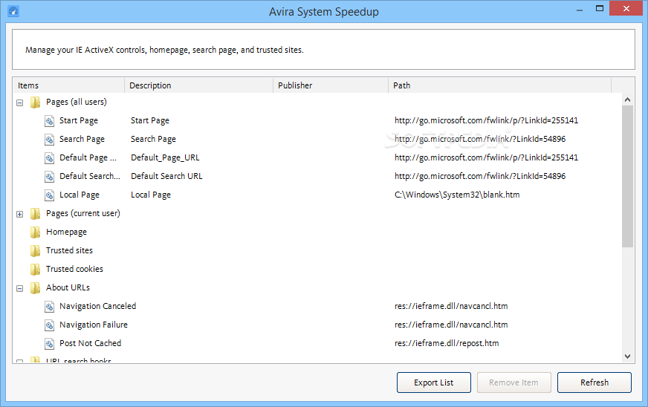The height and width of the screenshot is (407, 648).
Task: Sort by the Description column header
Action: point(198,85)
